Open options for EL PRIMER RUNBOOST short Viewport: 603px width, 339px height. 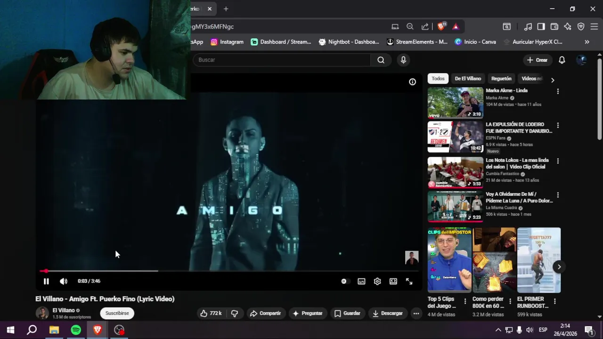(x=554, y=301)
